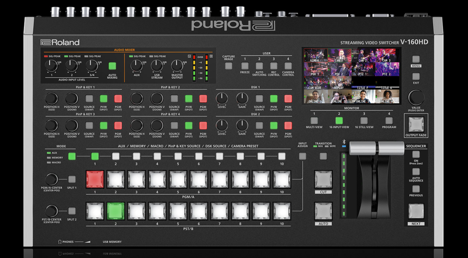Viewport: 468px width, 258px height.
Task: Click the DSK 1 GAIN knob
Action: tap(242, 99)
